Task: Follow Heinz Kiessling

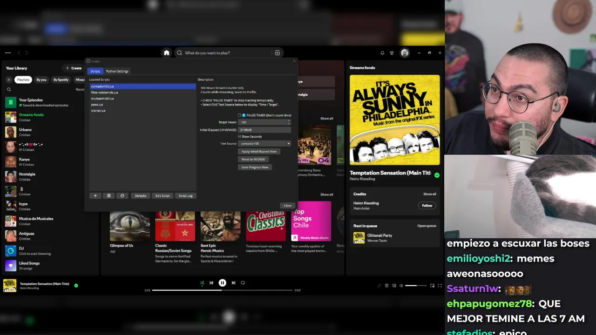Action: [427, 205]
